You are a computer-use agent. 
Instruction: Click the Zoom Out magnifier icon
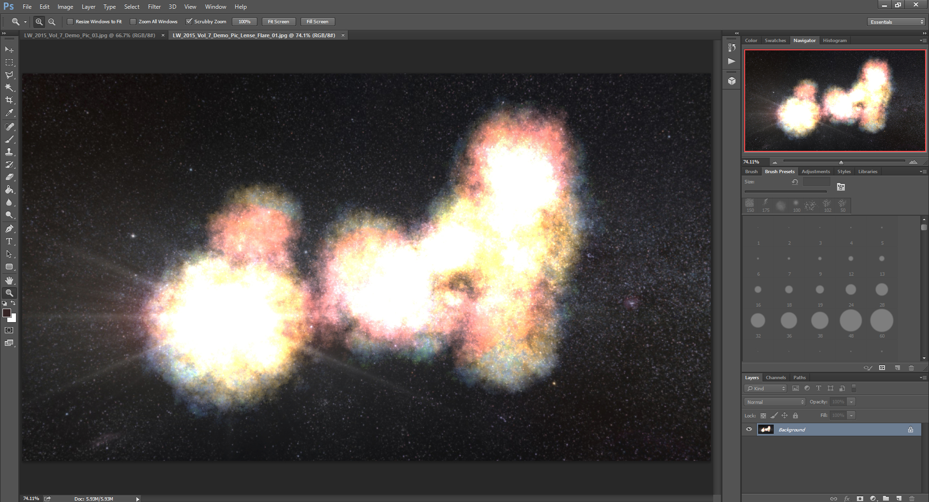52,22
